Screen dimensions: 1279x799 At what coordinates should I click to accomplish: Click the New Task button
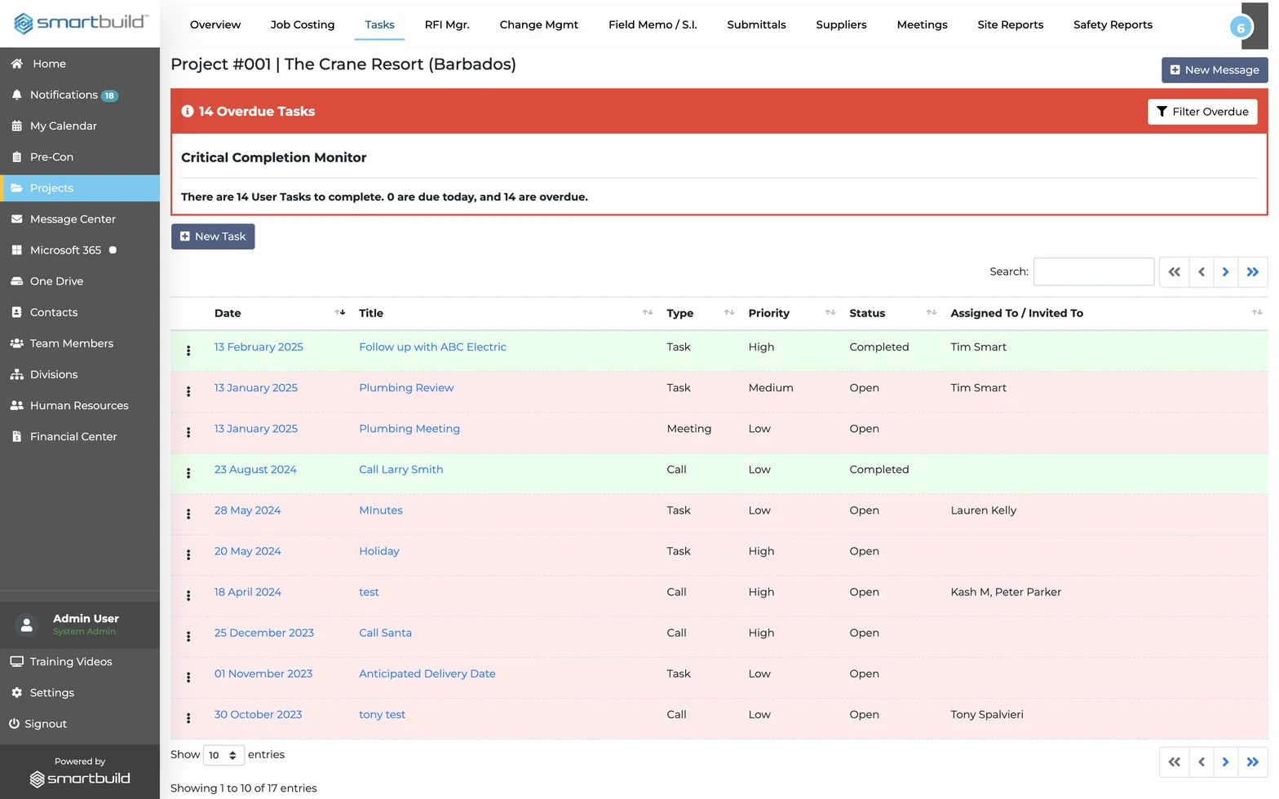[x=213, y=236]
